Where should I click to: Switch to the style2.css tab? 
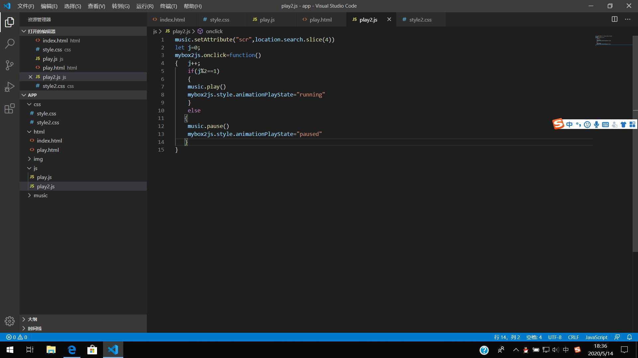[x=420, y=20]
